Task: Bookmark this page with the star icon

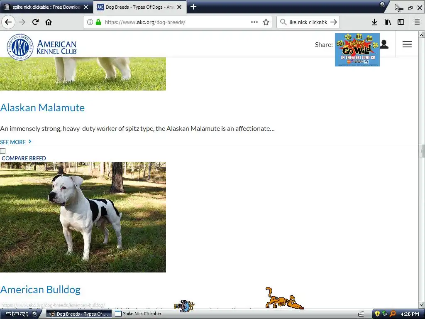Action: point(266,22)
